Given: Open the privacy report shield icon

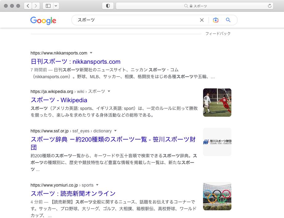Looking at the screenshot, I should click(x=108, y=6).
